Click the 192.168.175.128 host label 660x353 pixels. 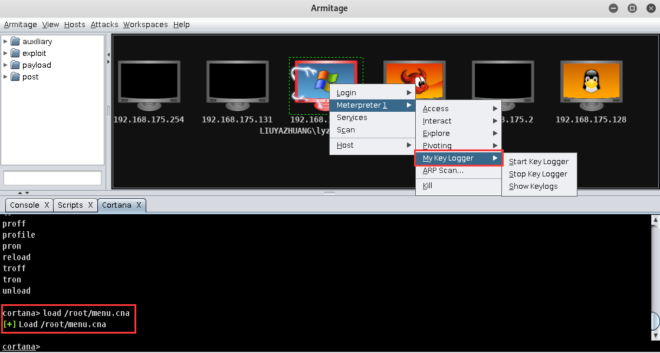(x=591, y=119)
